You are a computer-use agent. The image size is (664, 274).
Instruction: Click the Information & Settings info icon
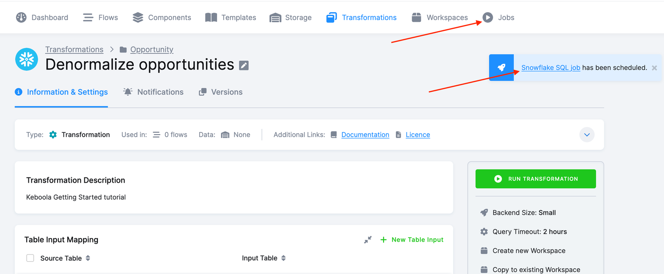point(18,92)
